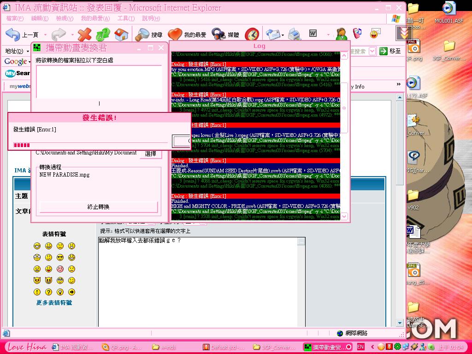Go to the Home page icon
The width and height of the screenshot is (472, 354).
point(121,35)
